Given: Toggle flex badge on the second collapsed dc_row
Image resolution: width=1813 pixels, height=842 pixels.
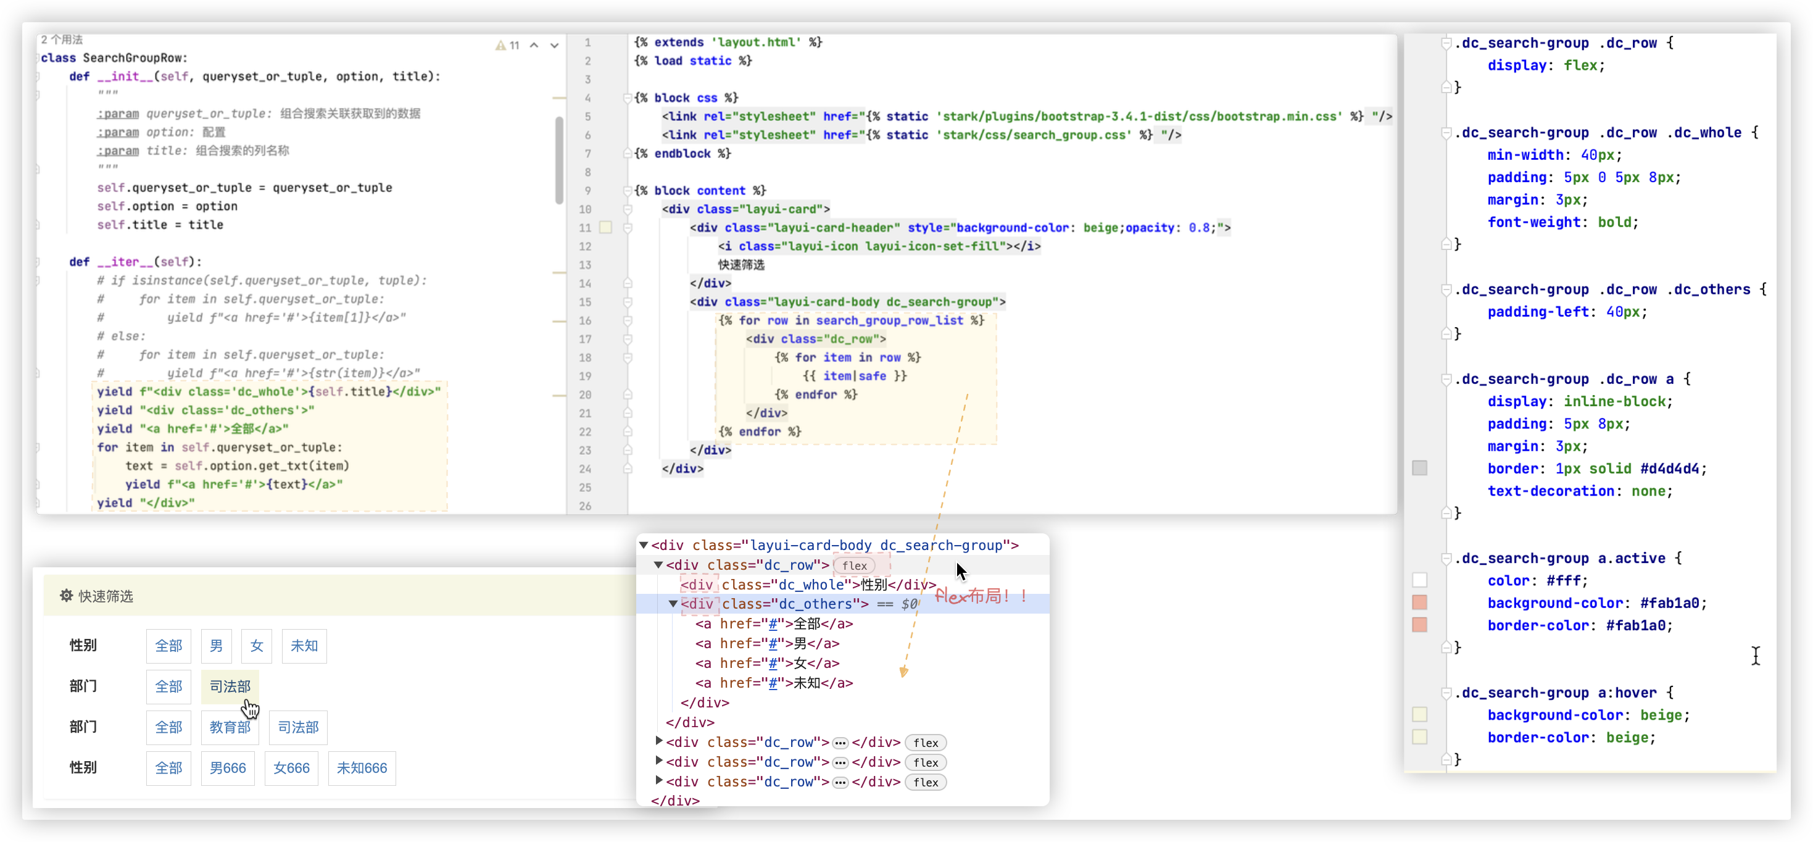Looking at the screenshot, I should click(926, 762).
